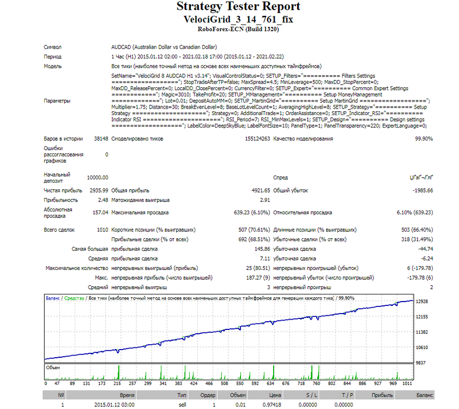Screen dimensions: 459x409
Task: Click the 'Всего сделок' label
Action: tap(59, 230)
